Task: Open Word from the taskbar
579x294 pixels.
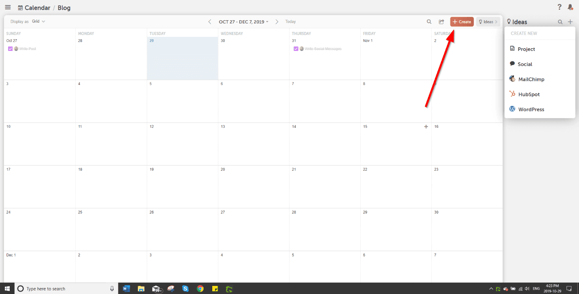Action: pyautogui.click(x=126, y=289)
